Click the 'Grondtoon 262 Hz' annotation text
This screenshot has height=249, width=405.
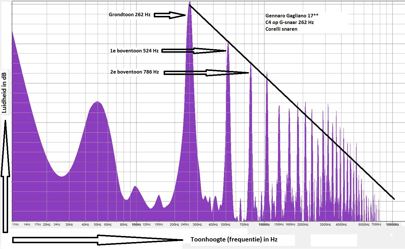point(129,14)
